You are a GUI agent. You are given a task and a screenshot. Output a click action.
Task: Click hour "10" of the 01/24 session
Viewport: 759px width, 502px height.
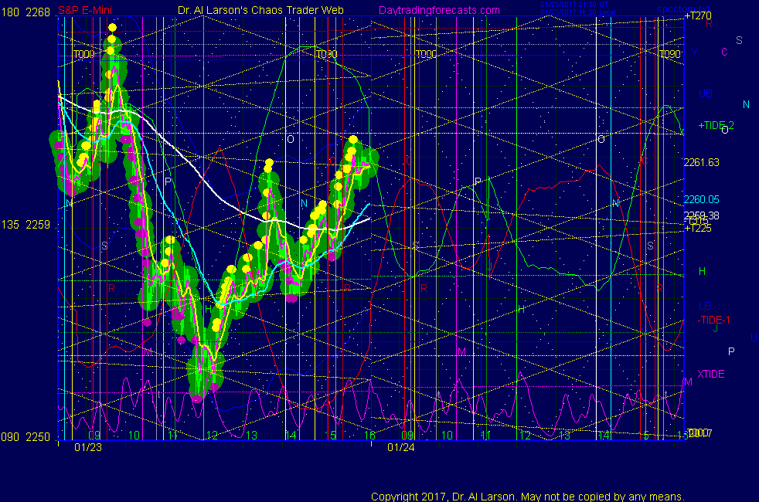(447, 436)
